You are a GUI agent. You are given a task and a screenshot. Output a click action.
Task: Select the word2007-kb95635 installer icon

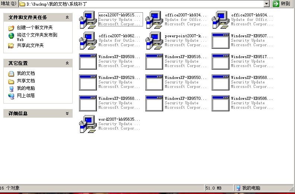88,124
